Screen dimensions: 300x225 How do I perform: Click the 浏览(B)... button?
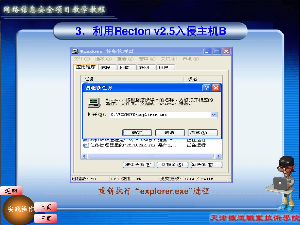[203, 133]
